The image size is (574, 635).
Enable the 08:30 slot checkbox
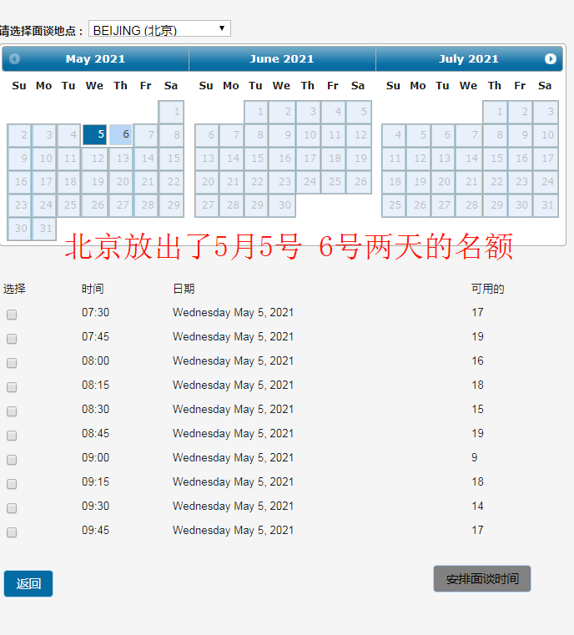point(12,411)
